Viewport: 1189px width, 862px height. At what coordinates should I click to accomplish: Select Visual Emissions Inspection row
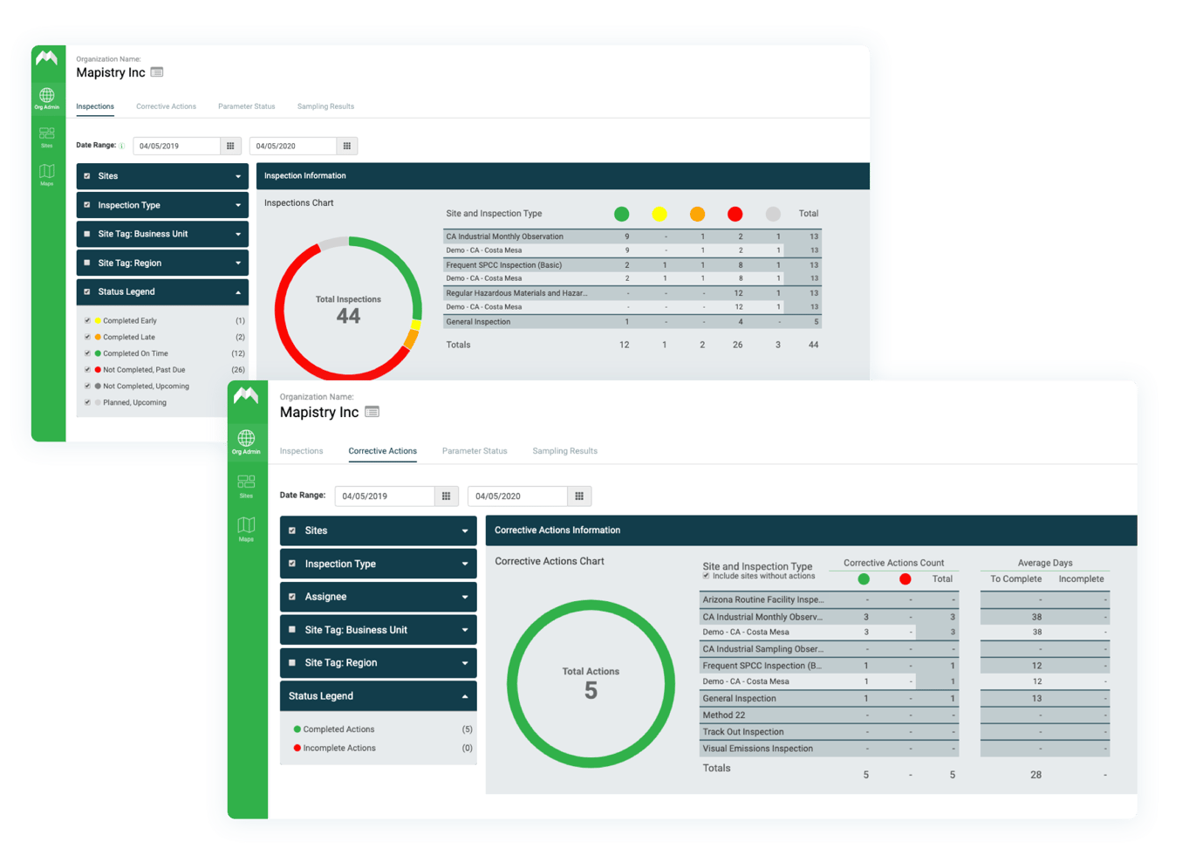pos(829,749)
